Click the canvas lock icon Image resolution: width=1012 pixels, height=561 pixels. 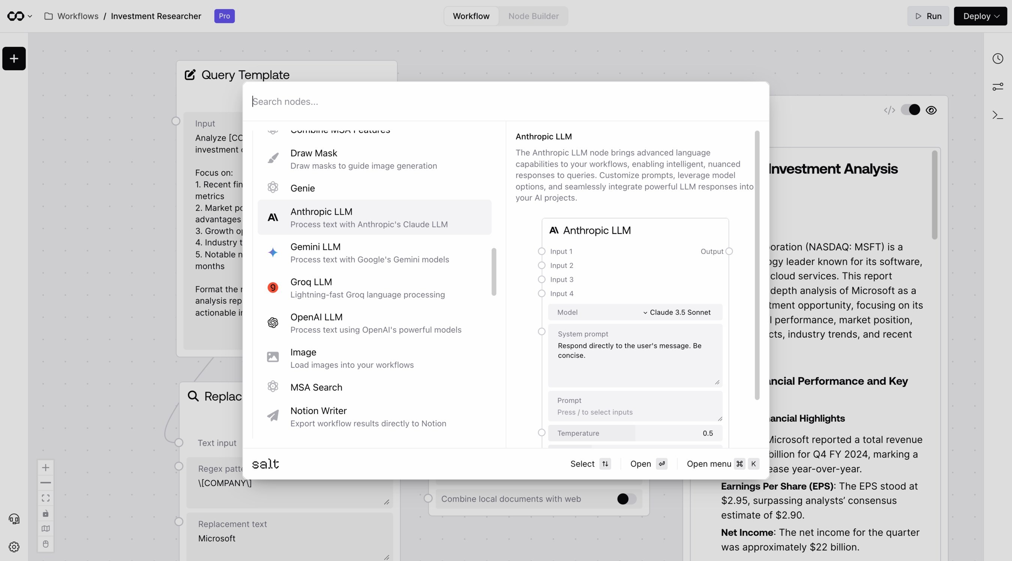pyautogui.click(x=46, y=513)
